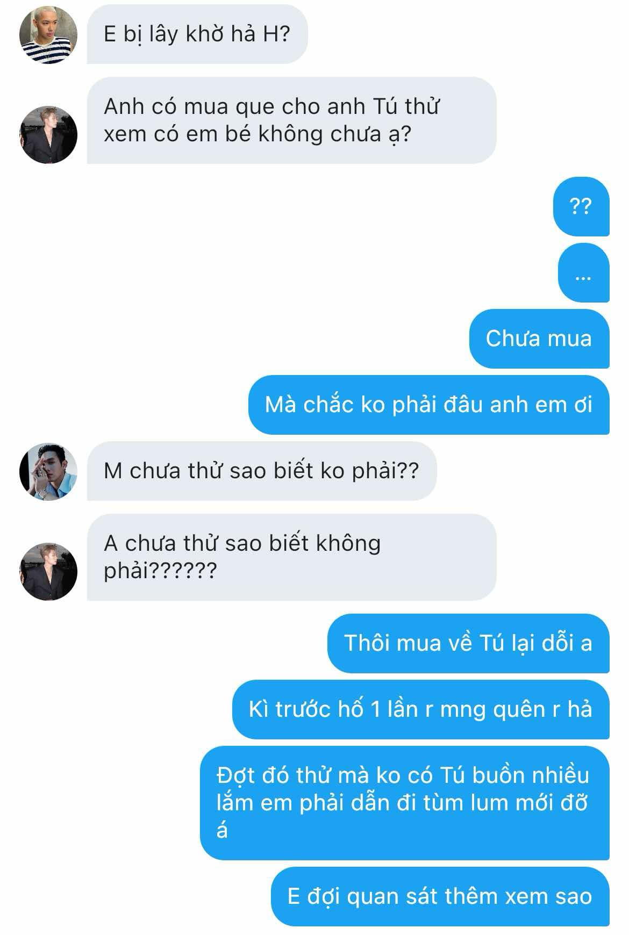Tap the 'E đợi quan sát thêm xem sao' bubble

[440, 896]
